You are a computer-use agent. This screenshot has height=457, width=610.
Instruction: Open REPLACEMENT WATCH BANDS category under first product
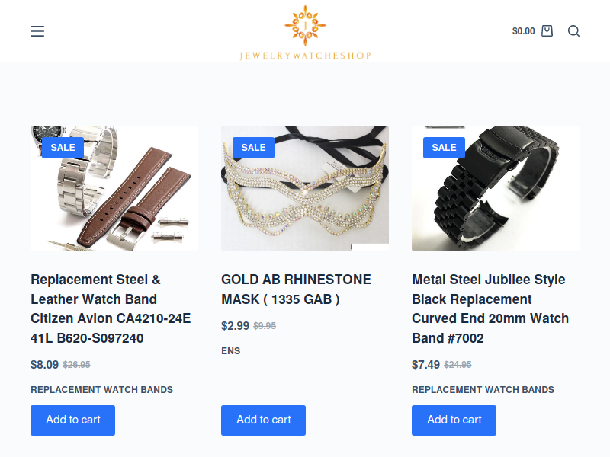102,390
